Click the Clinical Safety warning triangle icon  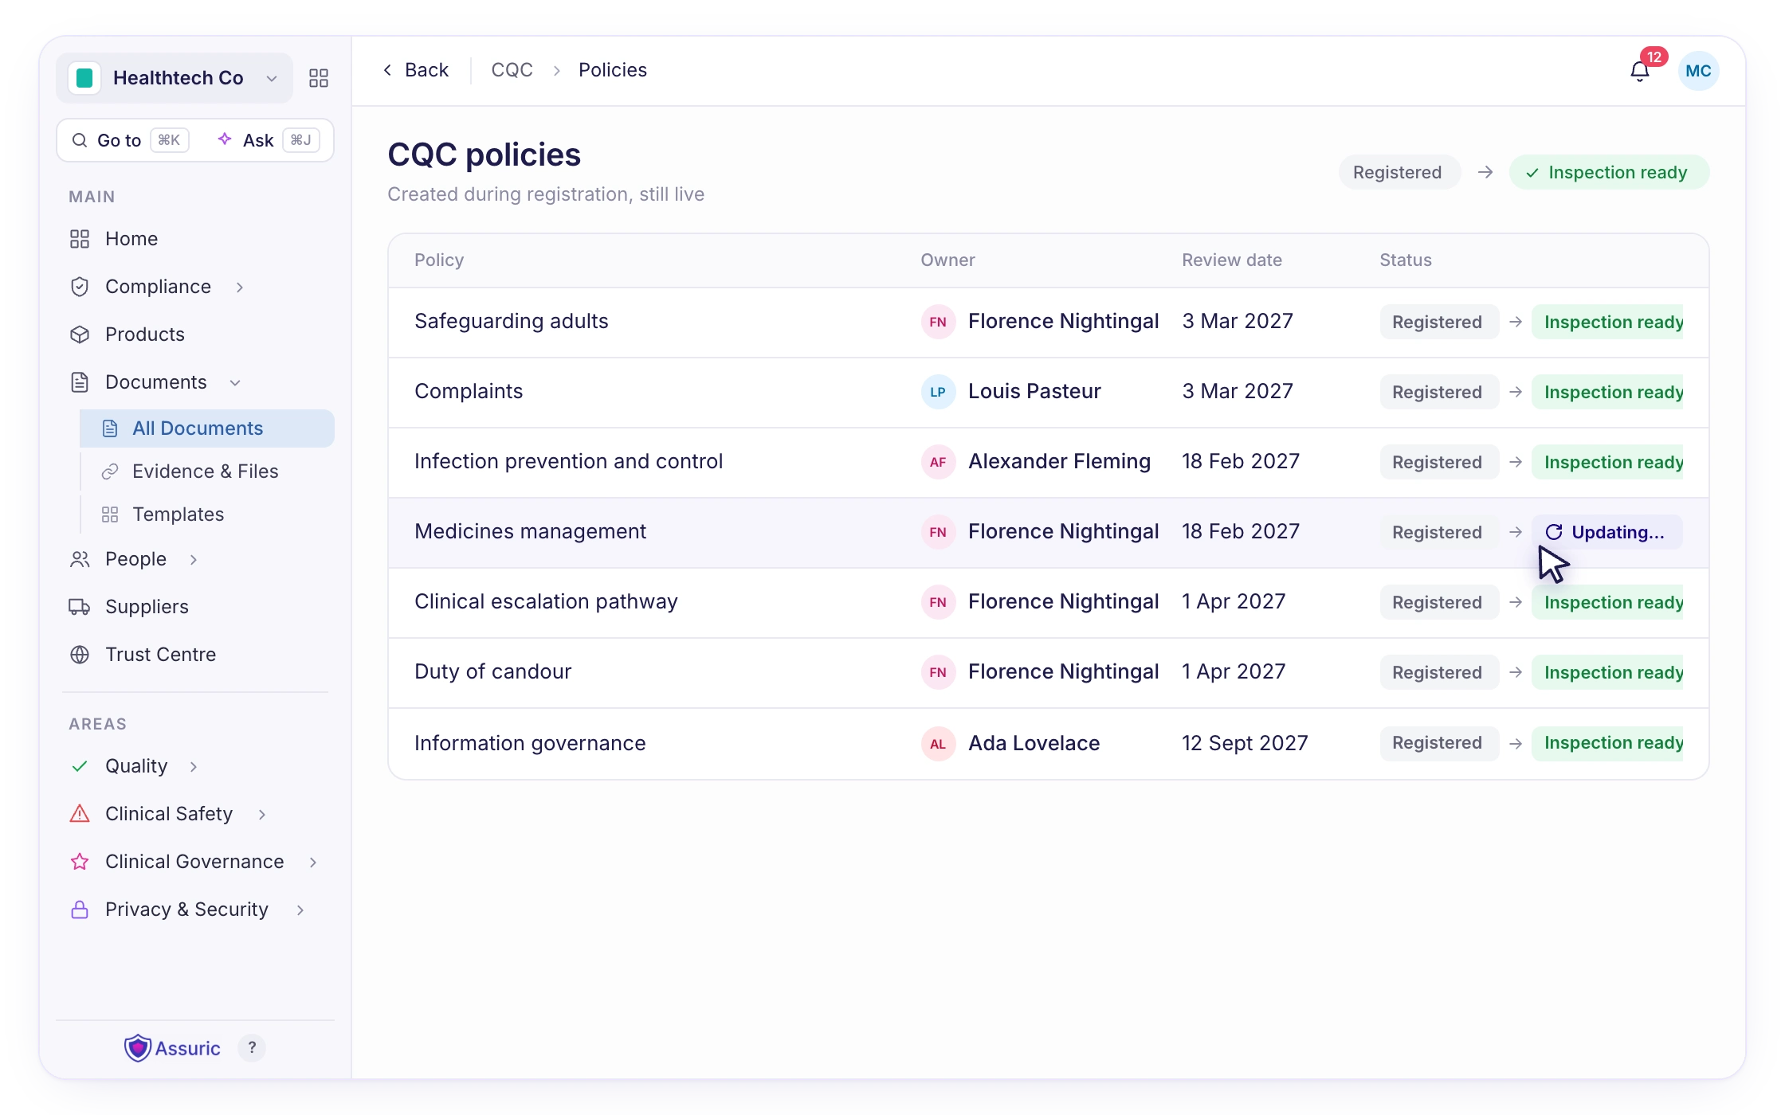click(x=80, y=814)
